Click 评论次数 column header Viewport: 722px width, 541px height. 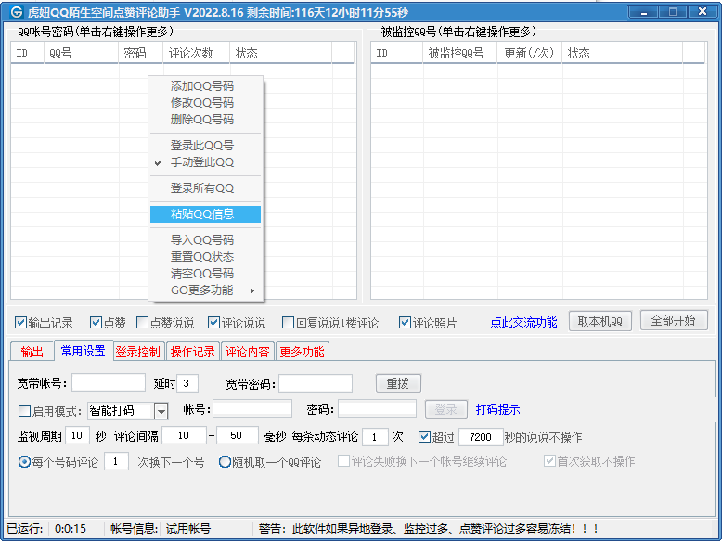pos(196,53)
